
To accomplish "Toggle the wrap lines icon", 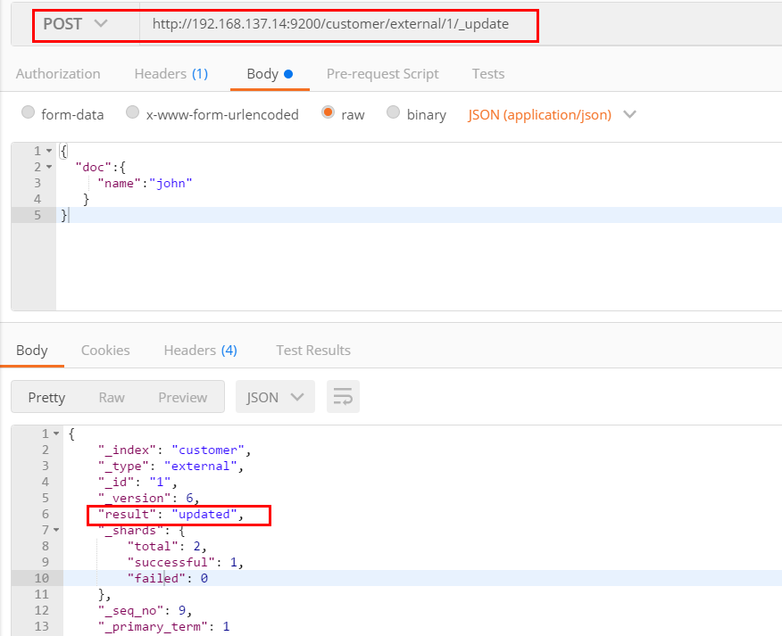I will [x=343, y=397].
